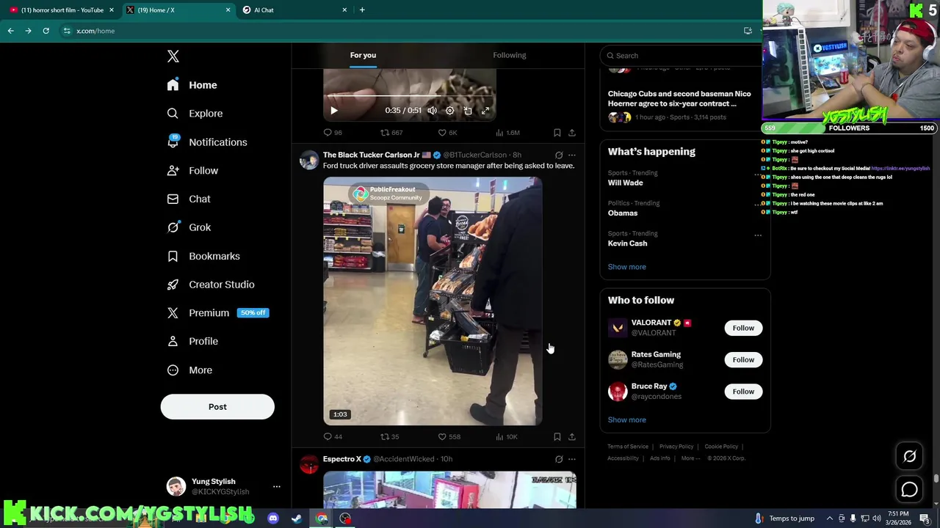
Task: Repost the Ford truck driver post
Action: tap(384, 436)
